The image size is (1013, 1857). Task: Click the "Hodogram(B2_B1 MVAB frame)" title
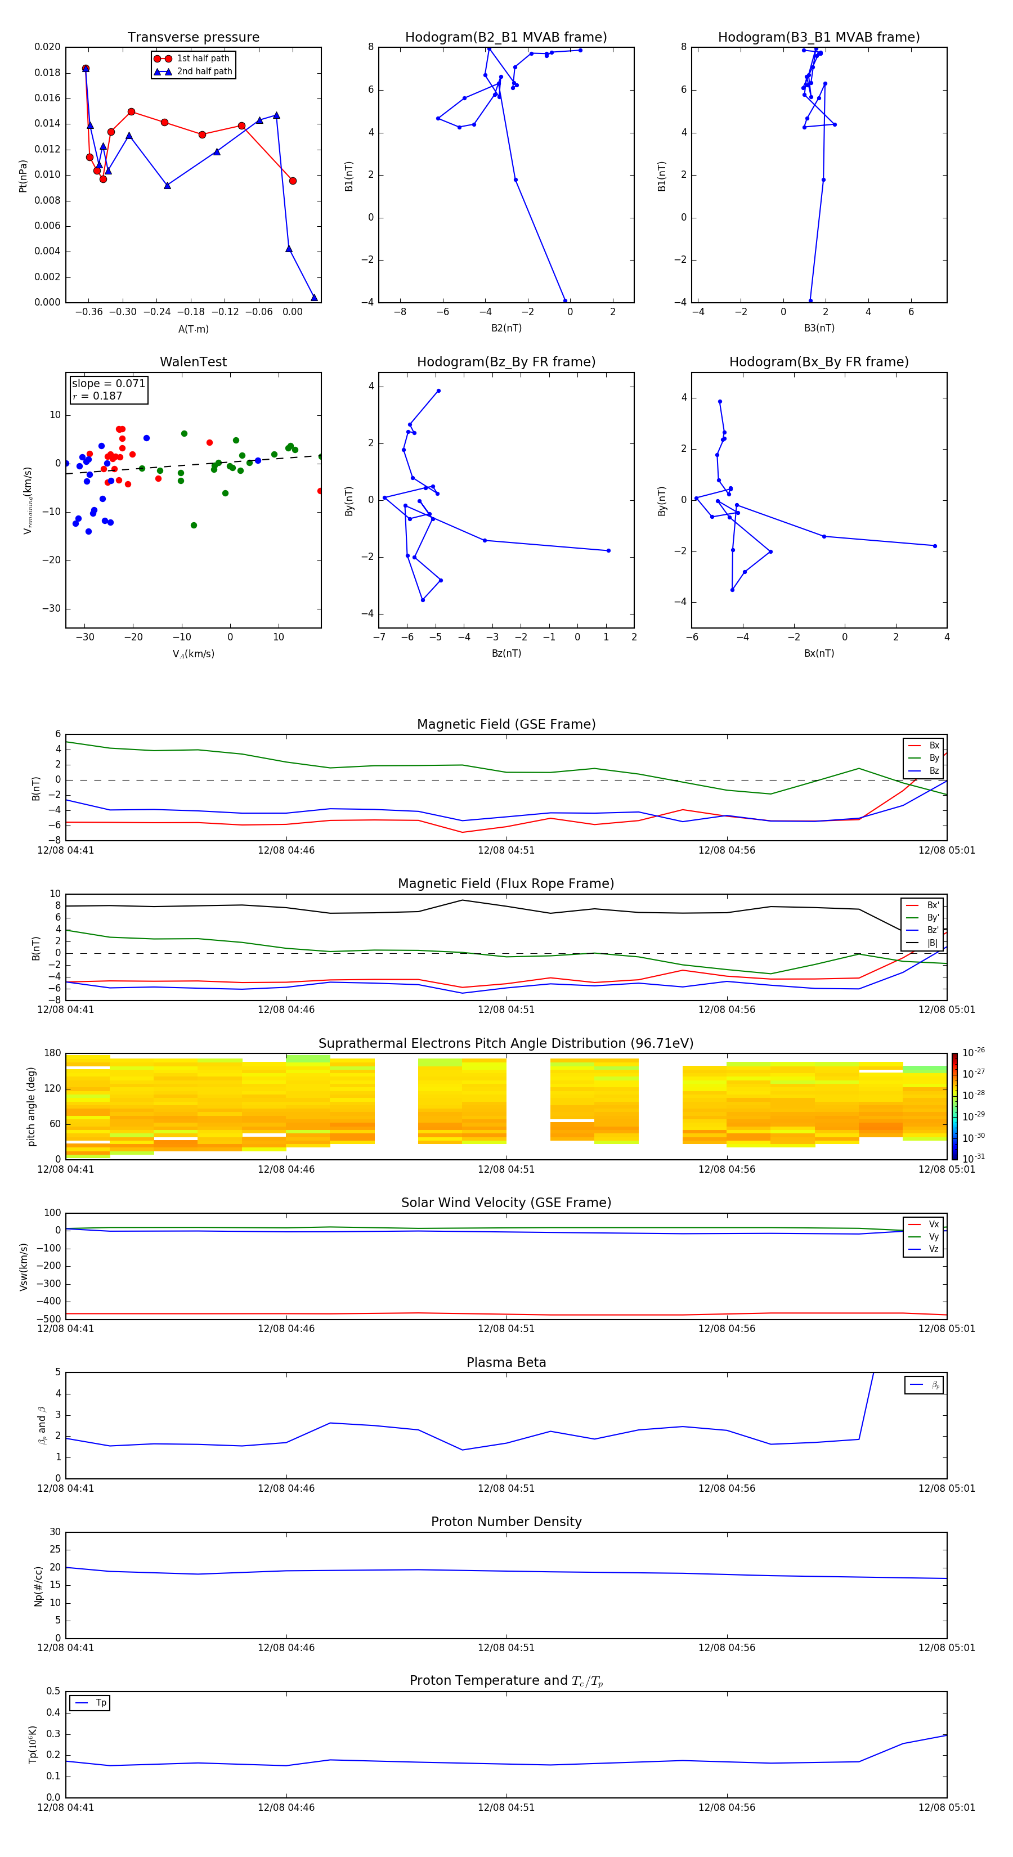click(x=506, y=38)
